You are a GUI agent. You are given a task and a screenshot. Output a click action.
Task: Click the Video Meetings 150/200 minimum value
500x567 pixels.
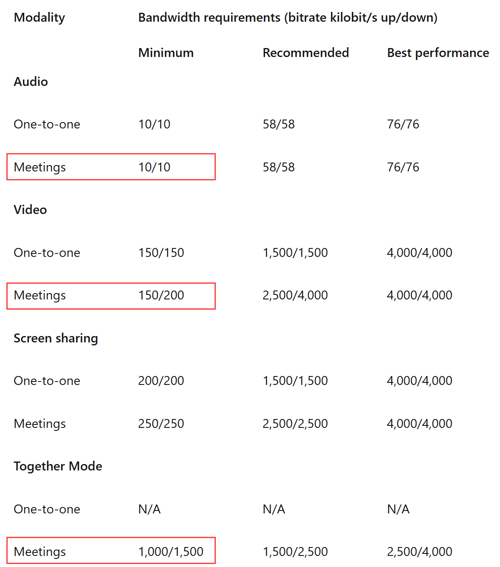(161, 295)
